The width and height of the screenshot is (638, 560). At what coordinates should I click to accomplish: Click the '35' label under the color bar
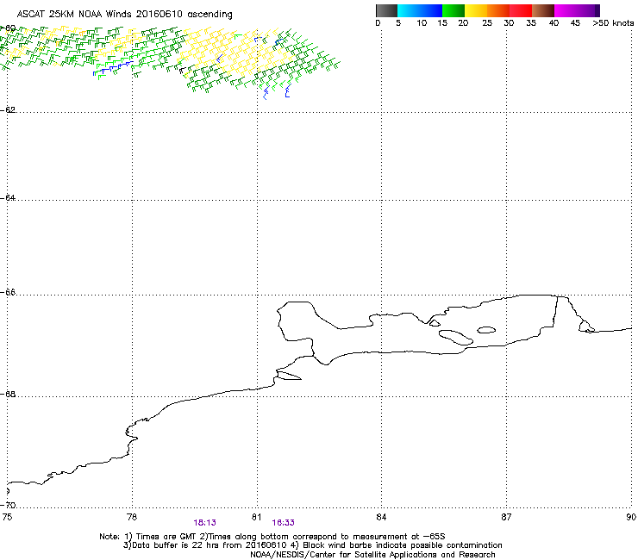[531, 23]
